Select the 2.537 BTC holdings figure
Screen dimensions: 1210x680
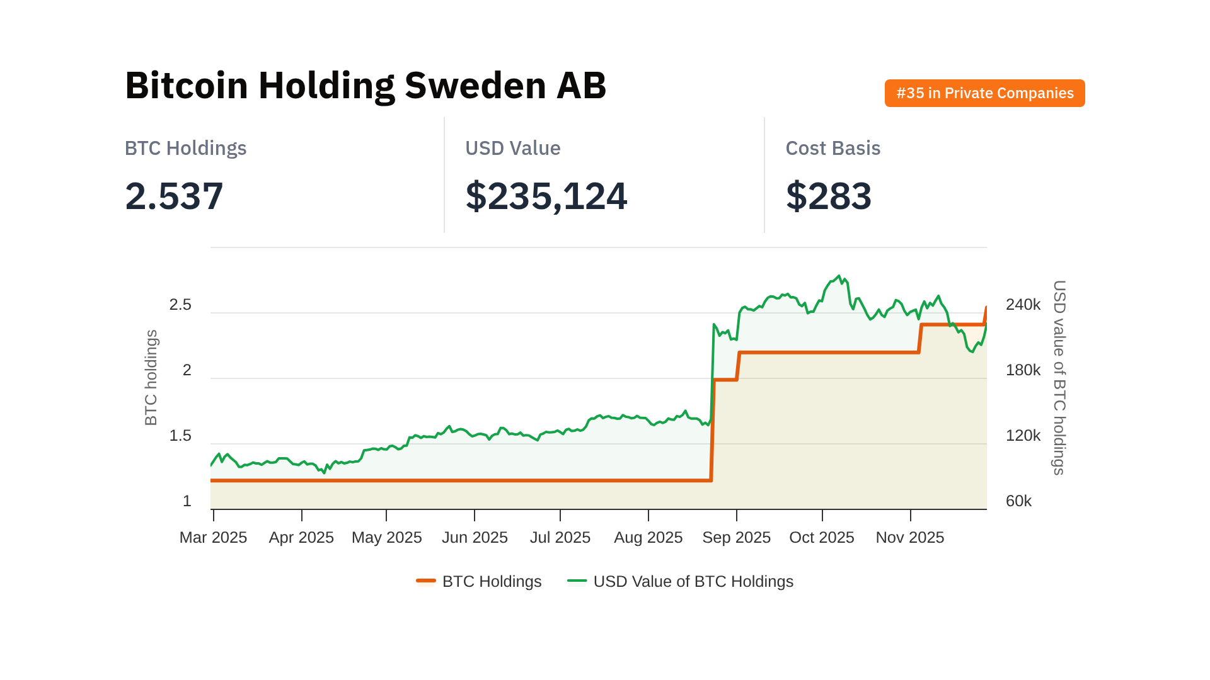(x=174, y=196)
